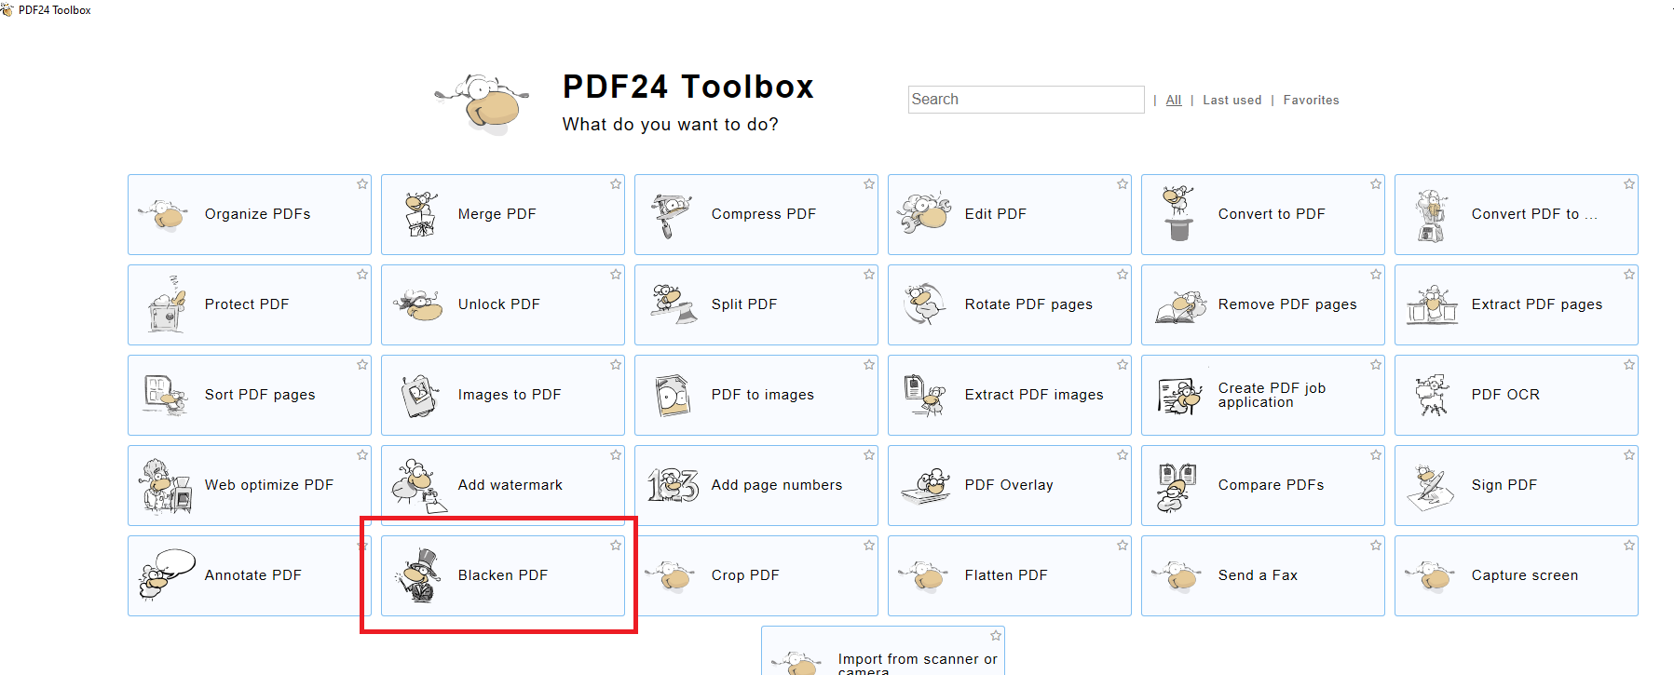Click the Sort PDF pages icon
Image resolution: width=1674 pixels, height=675 pixels.
pos(166,395)
